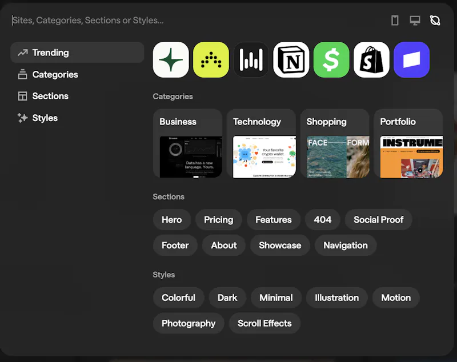Filter by the Photography style
Viewport: 457px width, 362px height.
189,323
